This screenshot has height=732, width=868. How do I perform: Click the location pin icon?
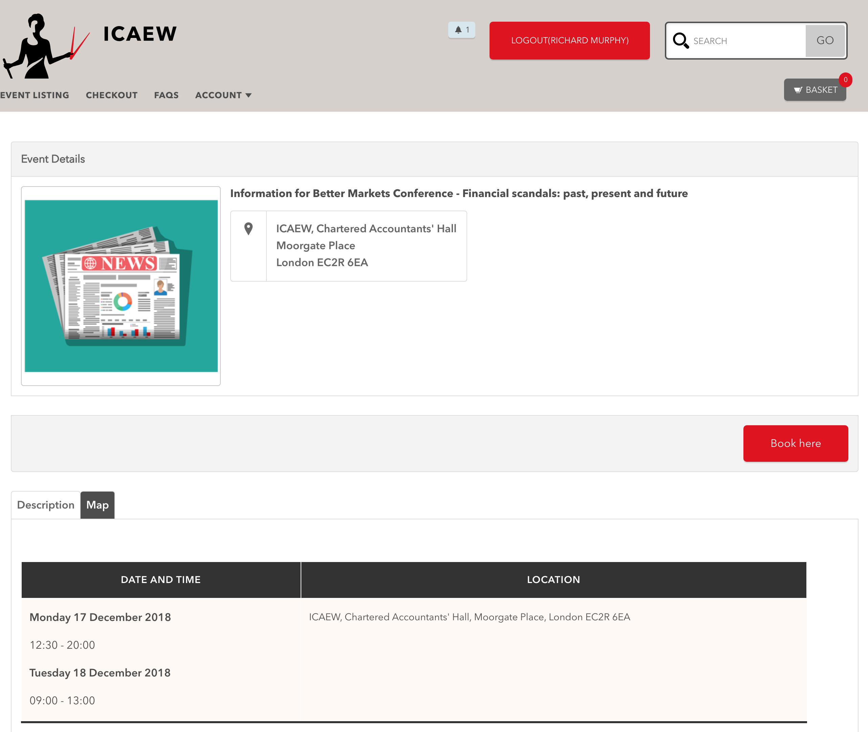pyautogui.click(x=248, y=229)
